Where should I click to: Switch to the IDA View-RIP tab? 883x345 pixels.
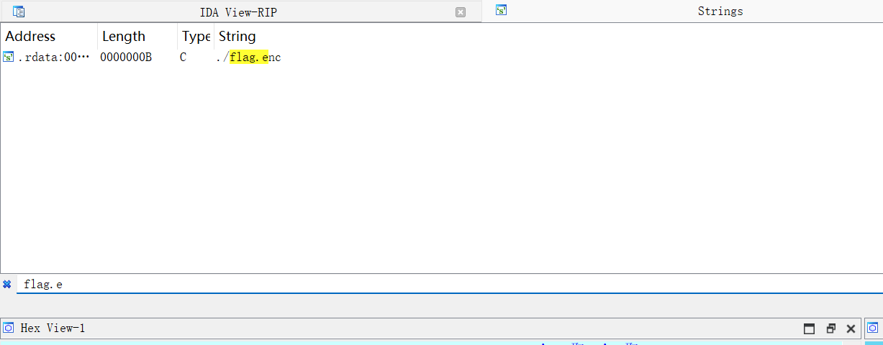237,12
